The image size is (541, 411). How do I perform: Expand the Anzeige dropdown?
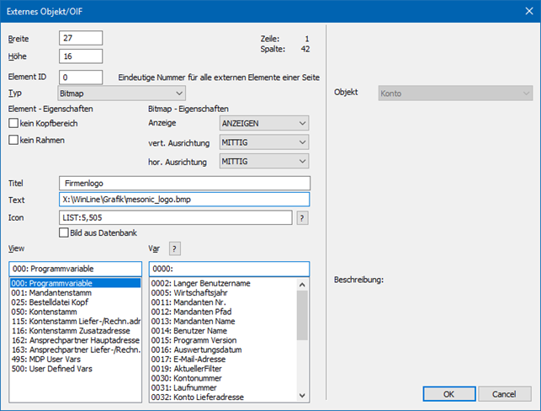(263, 124)
